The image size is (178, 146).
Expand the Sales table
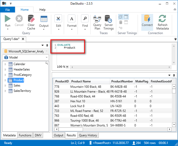(x=6, y=85)
